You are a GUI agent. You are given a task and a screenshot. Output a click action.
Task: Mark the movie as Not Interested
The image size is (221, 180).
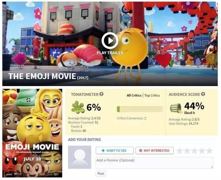[155, 150]
